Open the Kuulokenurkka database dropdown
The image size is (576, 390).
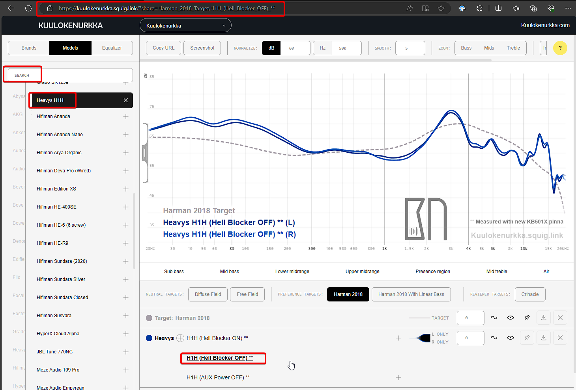(185, 26)
